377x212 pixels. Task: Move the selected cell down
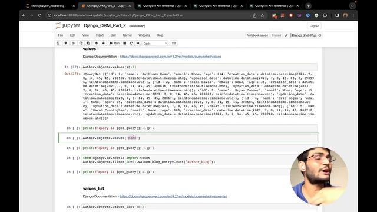tap(103, 43)
